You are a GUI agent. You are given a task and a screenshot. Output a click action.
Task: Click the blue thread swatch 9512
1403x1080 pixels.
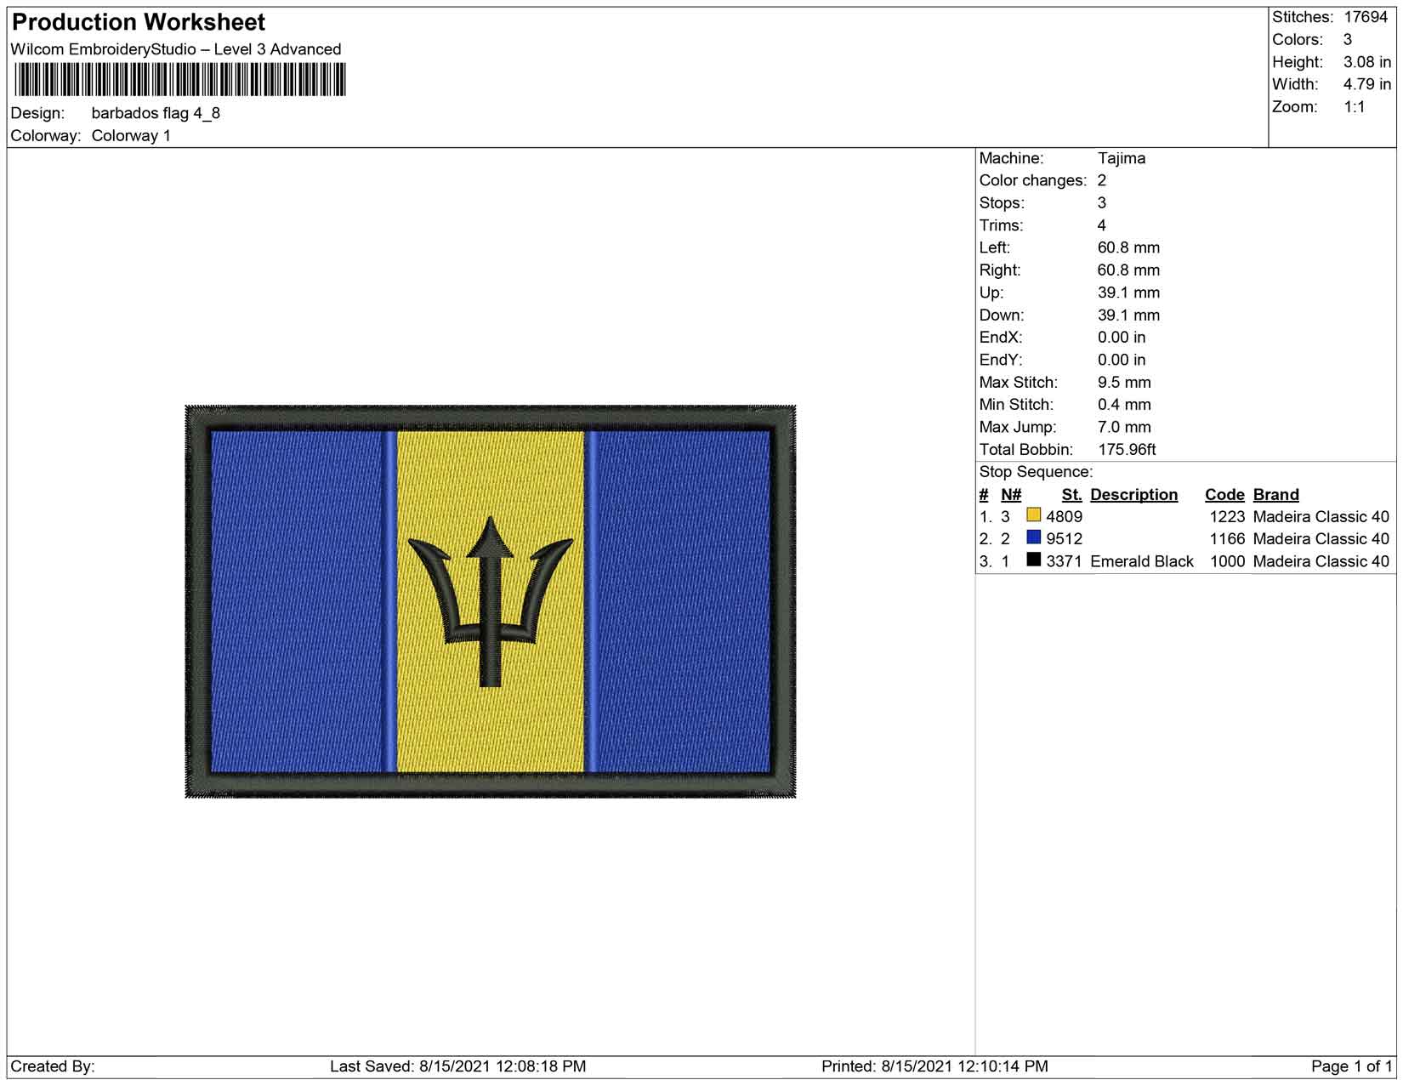point(1033,537)
